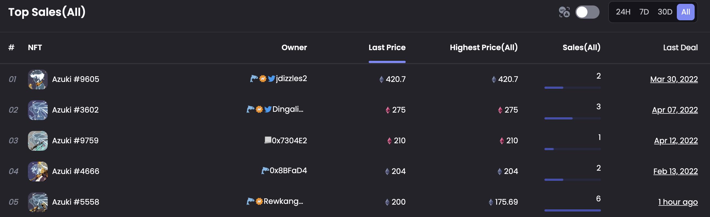Image resolution: width=710 pixels, height=217 pixels.
Task: Open the Azuki #9605 thumbnail
Action: click(x=38, y=79)
